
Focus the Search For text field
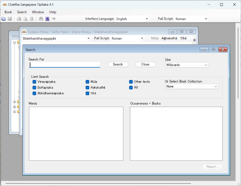coord(64,65)
